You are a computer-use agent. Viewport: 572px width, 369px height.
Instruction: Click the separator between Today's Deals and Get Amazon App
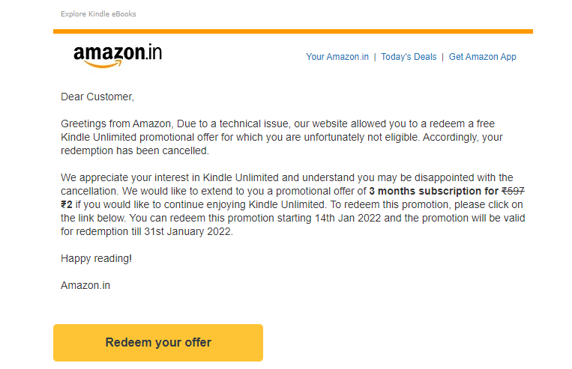442,57
